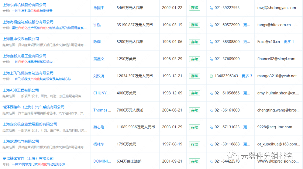Image resolution: width=303 pixels, height=169 pixels.
Task: Click phone icon beside 021-57609090
Action: tap(212, 59)
